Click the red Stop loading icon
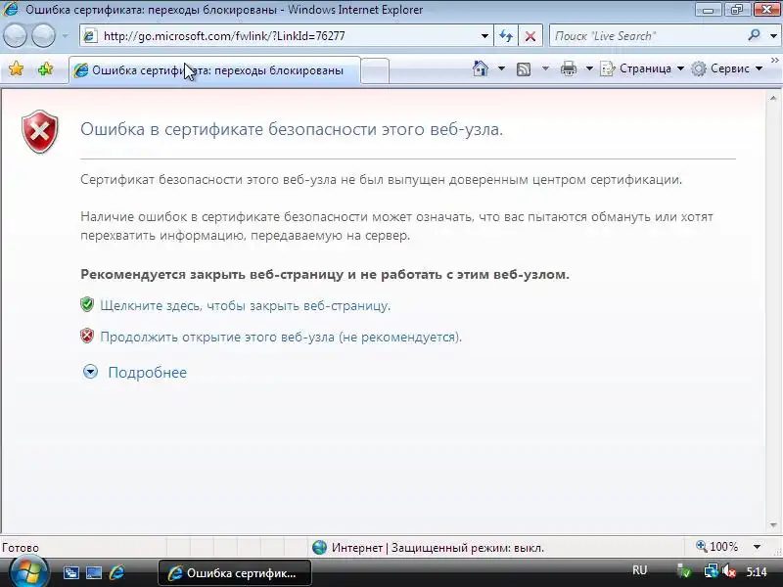 click(x=530, y=36)
